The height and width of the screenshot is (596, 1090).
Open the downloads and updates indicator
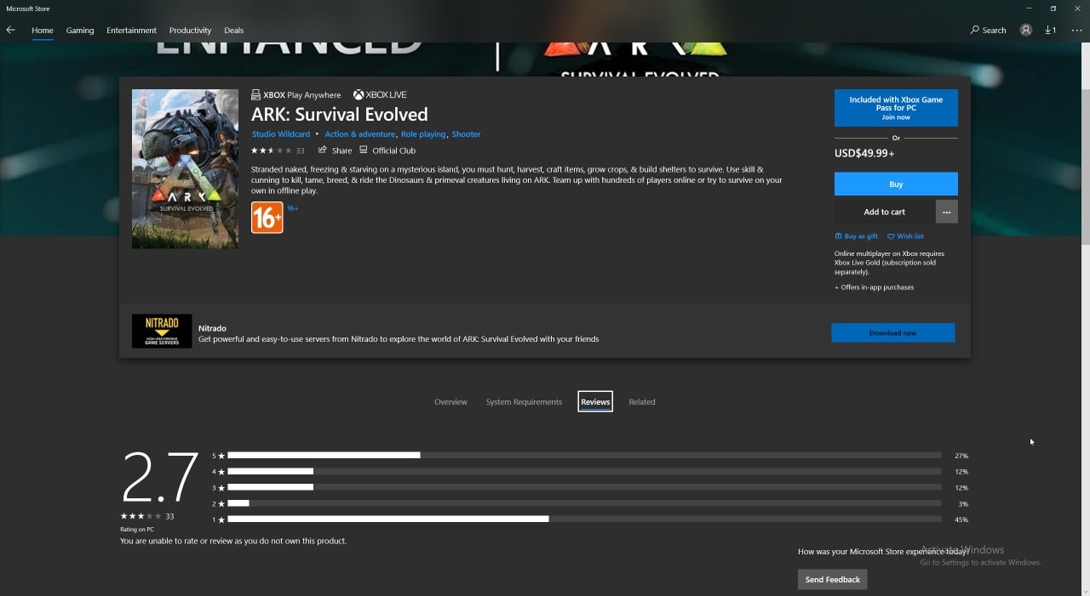coord(1051,30)
